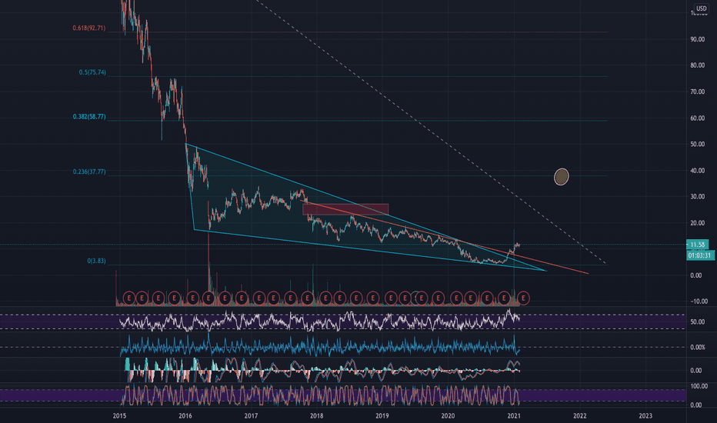Screen dimensions: 717x423
Task: Click the 2020 label on time axis
Action: pyautogui.click(x=448, y=415)
